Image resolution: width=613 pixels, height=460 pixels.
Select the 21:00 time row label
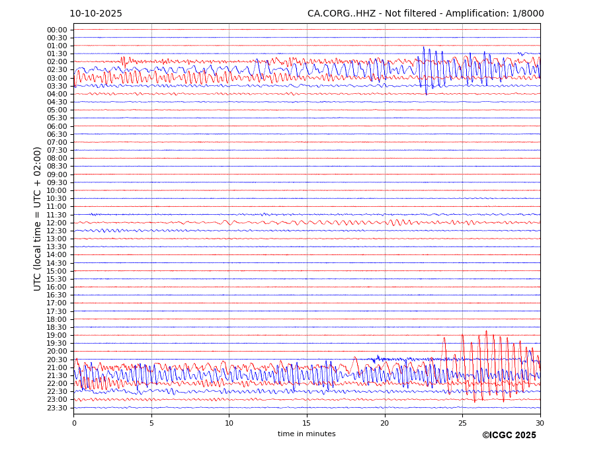(57, 367)
